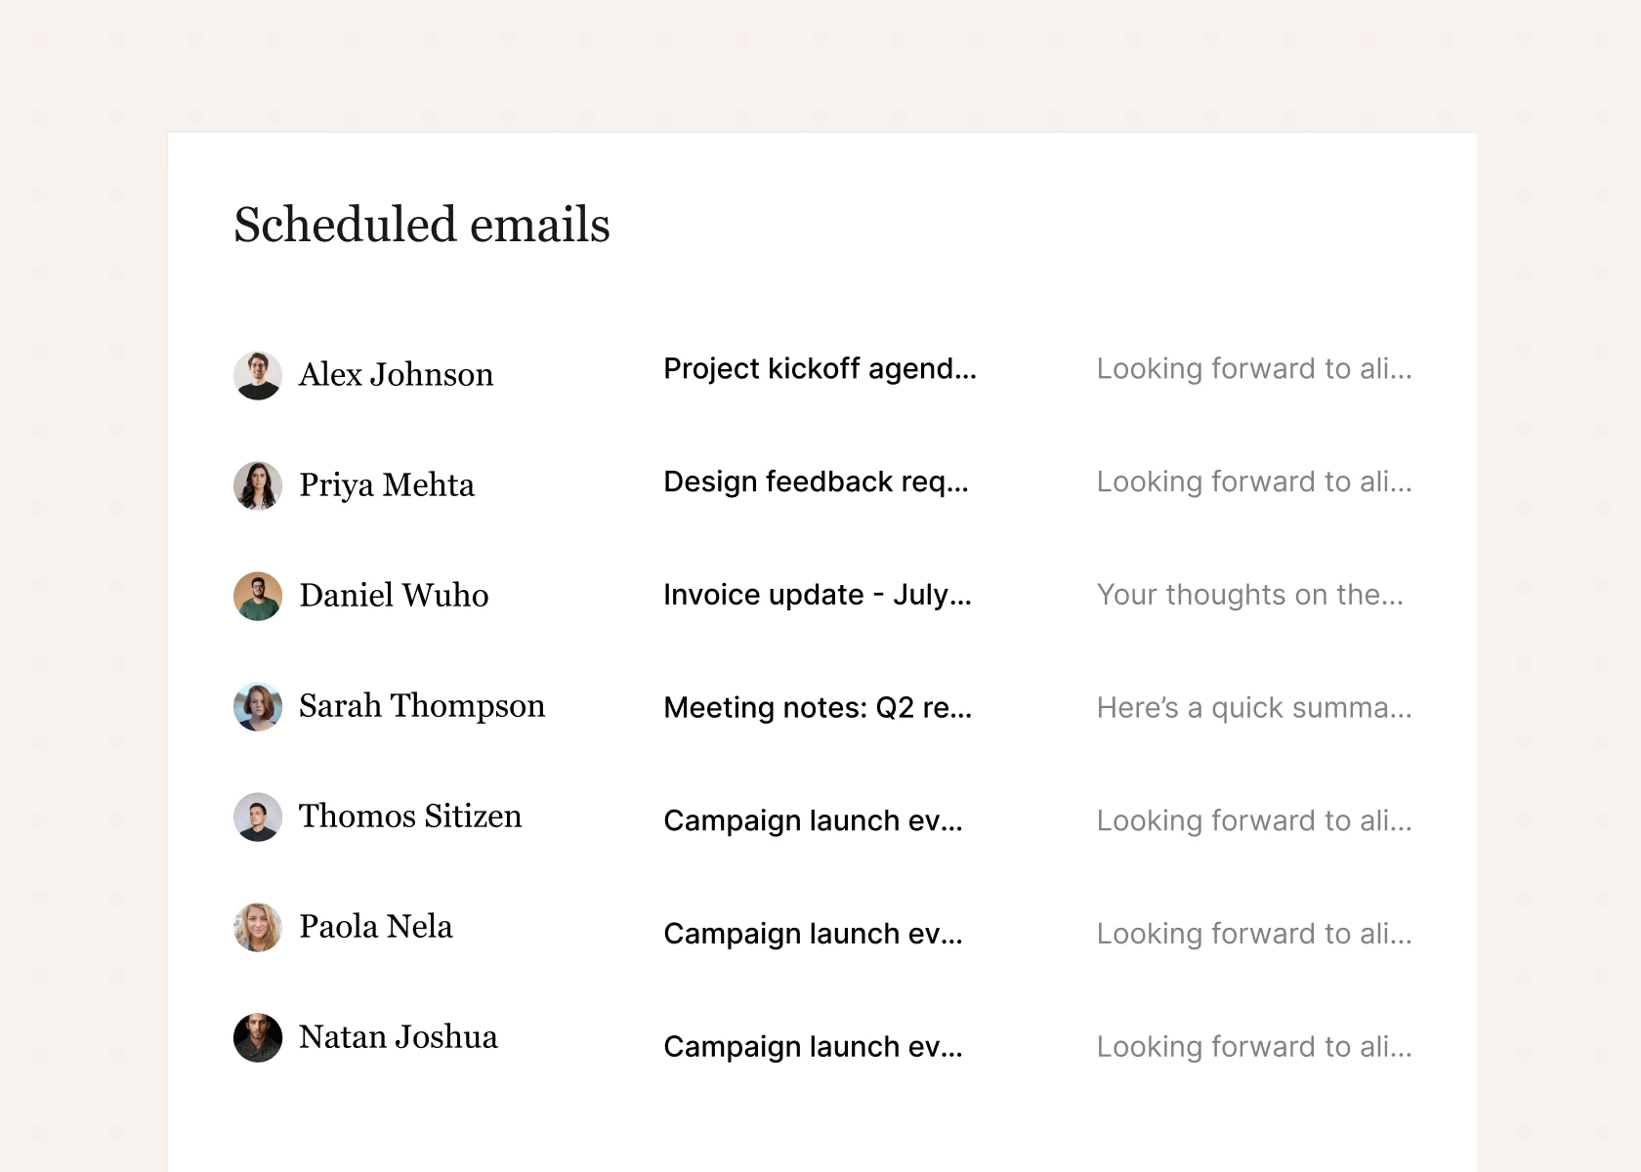Click Sarah Thompson's profile avatar
Viewport: 1641px width, 1172px height.
pyautogui.click(x=257, y=706)
